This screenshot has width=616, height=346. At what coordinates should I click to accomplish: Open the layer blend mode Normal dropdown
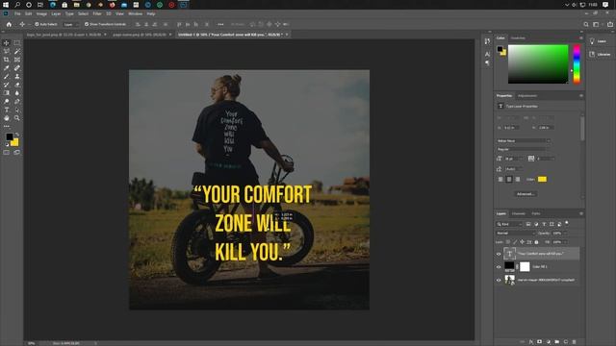pos(516,233)
